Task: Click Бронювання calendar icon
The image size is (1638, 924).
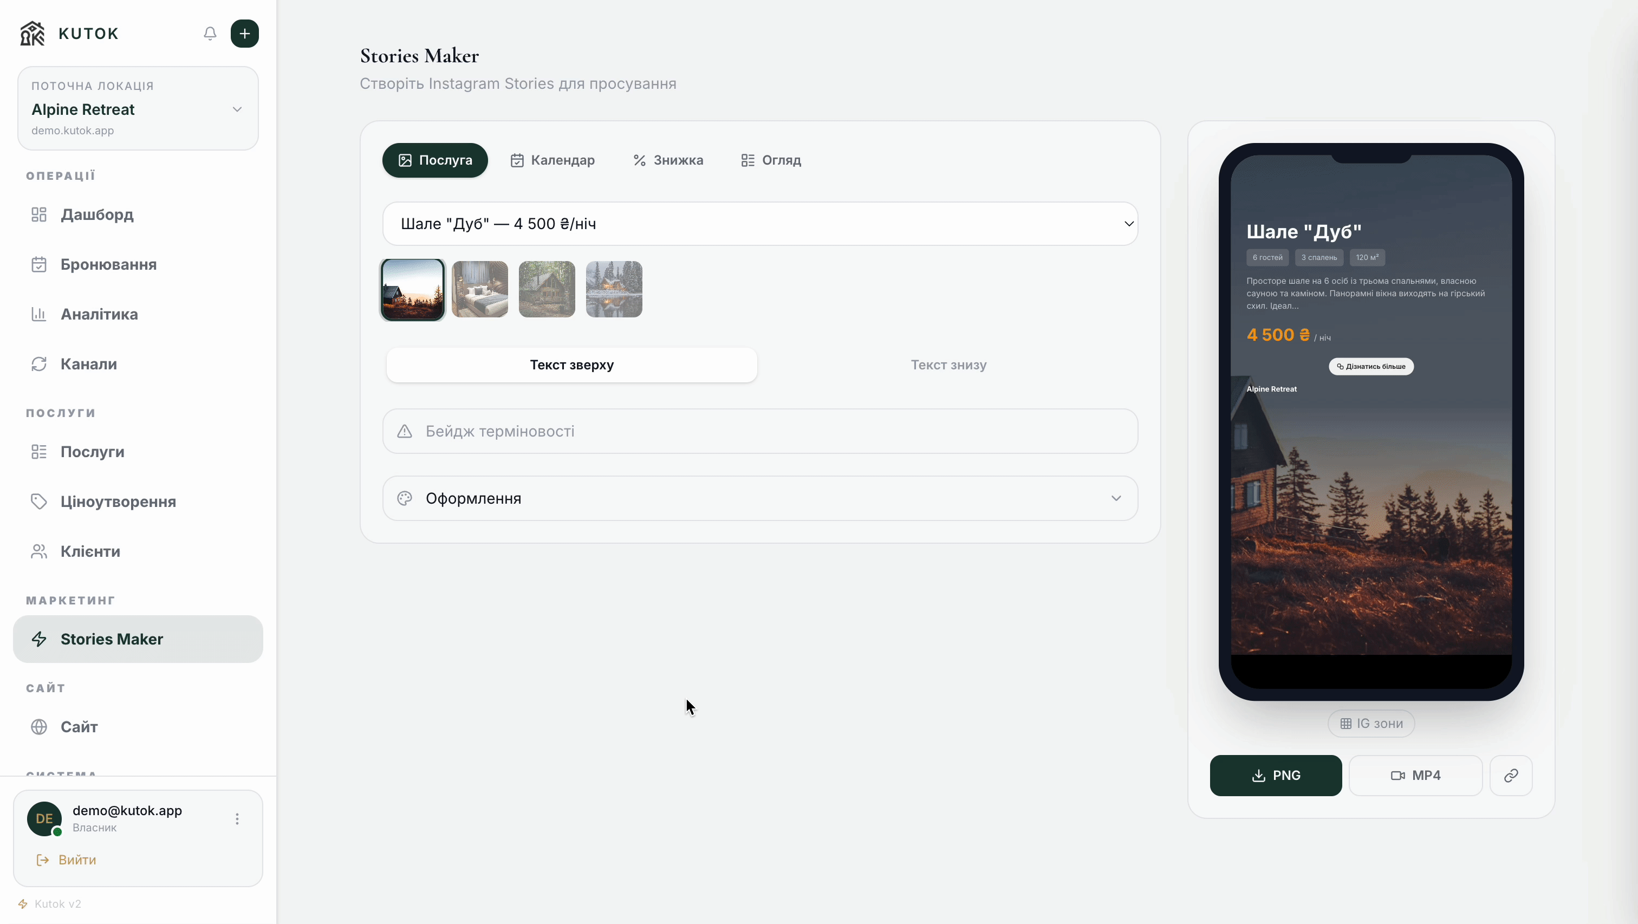Action: click(39, 264)
